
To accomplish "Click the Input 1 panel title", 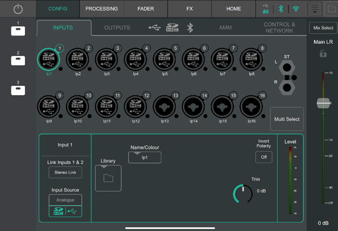I will (65, 145).
